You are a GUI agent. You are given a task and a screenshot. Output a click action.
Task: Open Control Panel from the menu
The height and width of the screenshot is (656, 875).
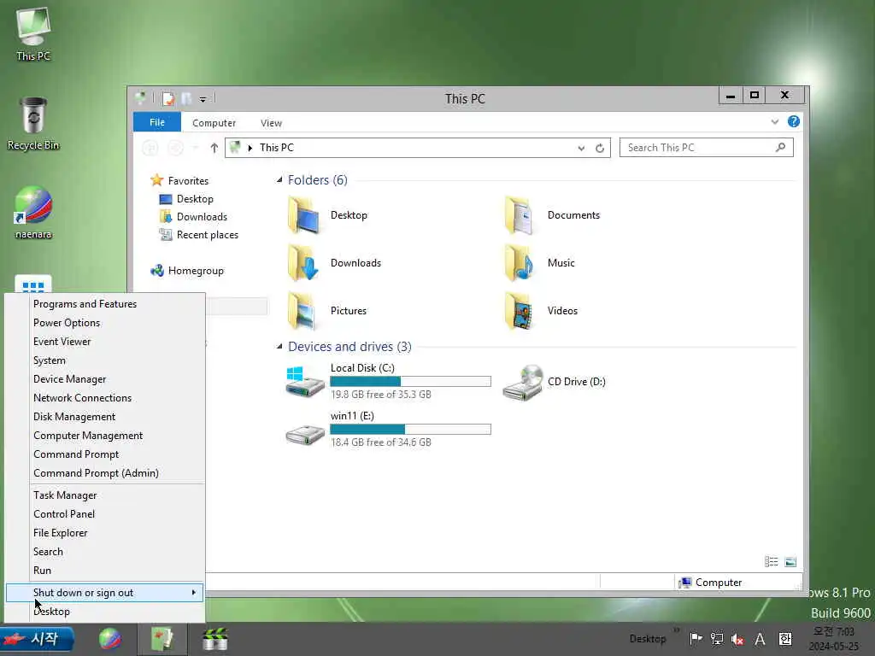click(x=105, y=513)
